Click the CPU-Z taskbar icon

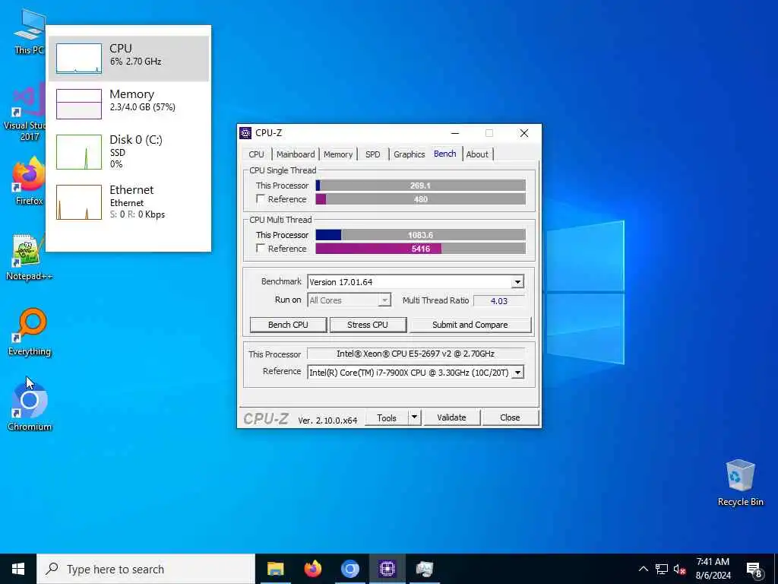pos(387,569)
